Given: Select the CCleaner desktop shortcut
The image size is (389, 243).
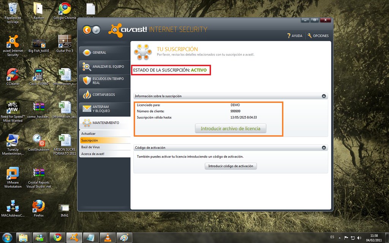Looking at the screenshot, I should 13,77.
